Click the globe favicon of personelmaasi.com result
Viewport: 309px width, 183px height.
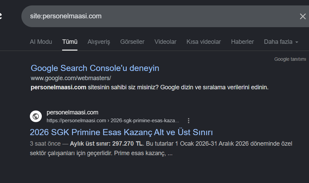(x=36, y=116)
